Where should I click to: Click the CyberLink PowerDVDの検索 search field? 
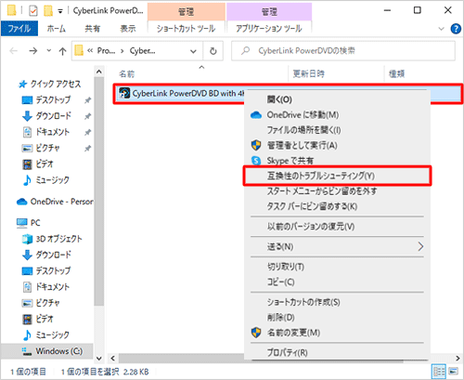click(x=343, y=51)
